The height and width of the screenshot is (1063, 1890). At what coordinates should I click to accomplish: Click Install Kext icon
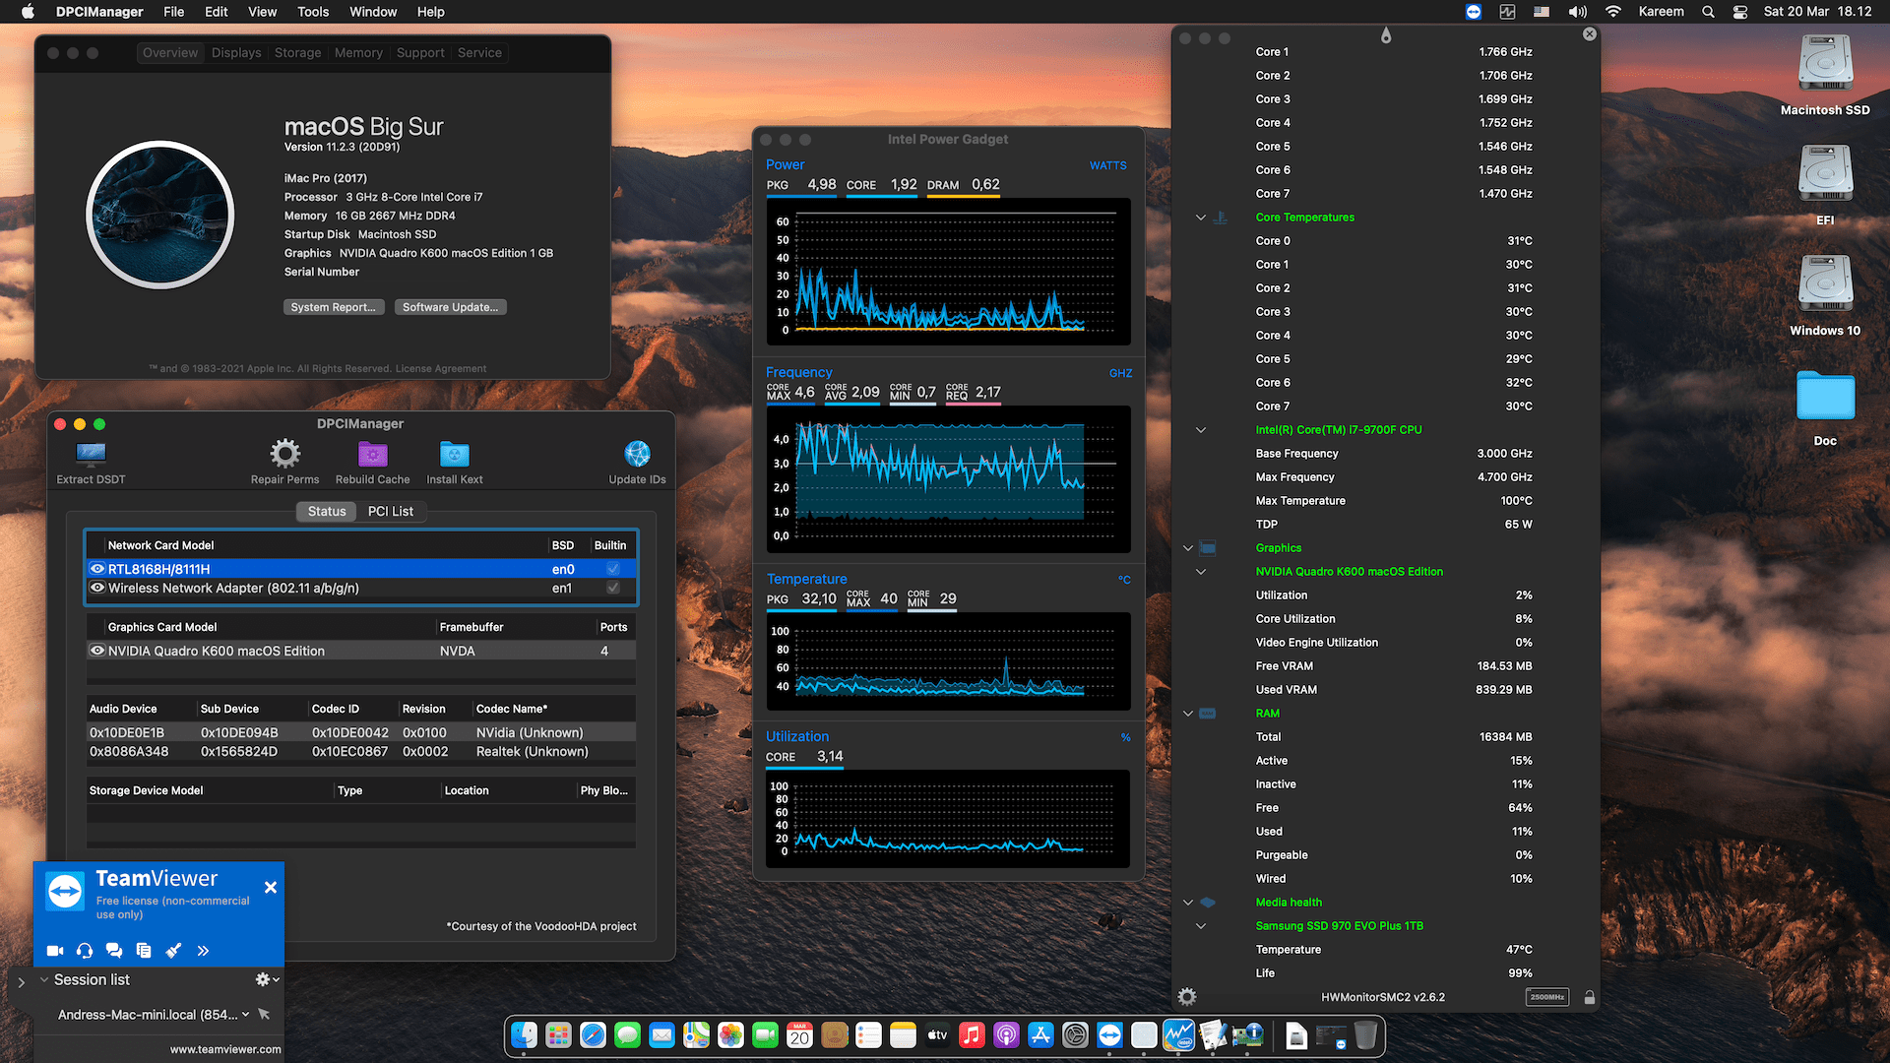click(x=454, y=453)
